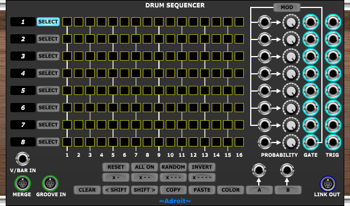The height and width of the screenshot is (206, 350).
Task: Click the channel 1 name label
Action: [23, 22]
